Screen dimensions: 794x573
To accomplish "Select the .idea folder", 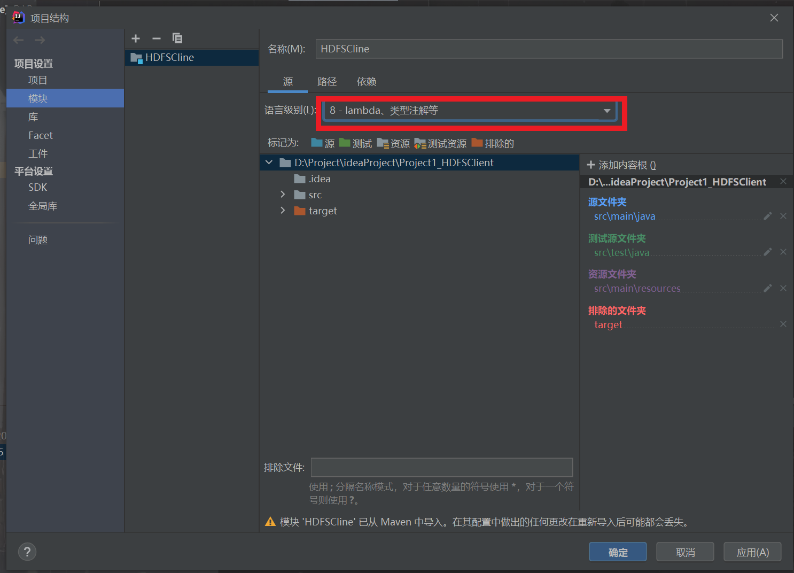I will pyautogui.click(x=419, y=179).
